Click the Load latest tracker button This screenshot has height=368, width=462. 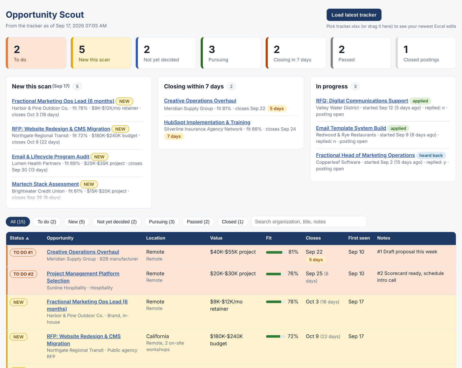(x=354, y=15)
